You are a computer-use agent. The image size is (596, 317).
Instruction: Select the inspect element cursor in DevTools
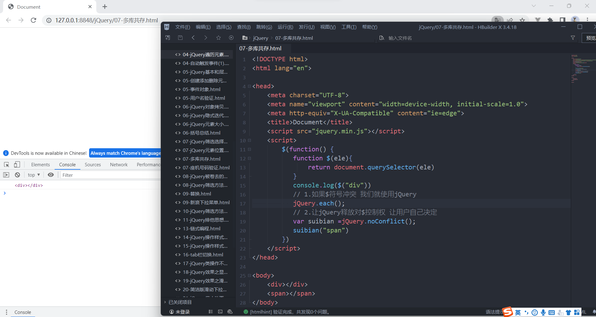click(x=7, y=164)
